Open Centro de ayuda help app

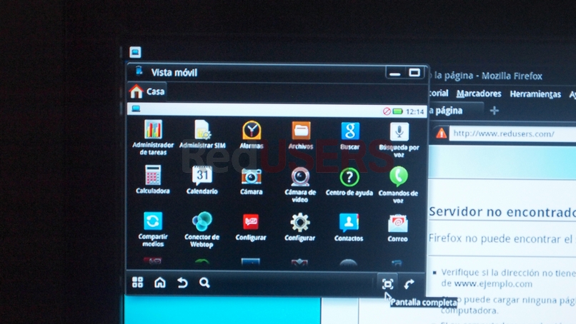point(349,182)
